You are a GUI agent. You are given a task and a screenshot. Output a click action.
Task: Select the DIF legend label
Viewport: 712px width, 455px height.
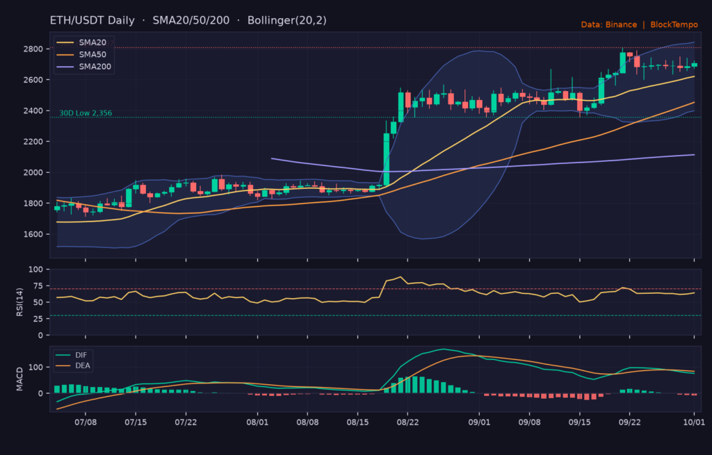point(81,355)
